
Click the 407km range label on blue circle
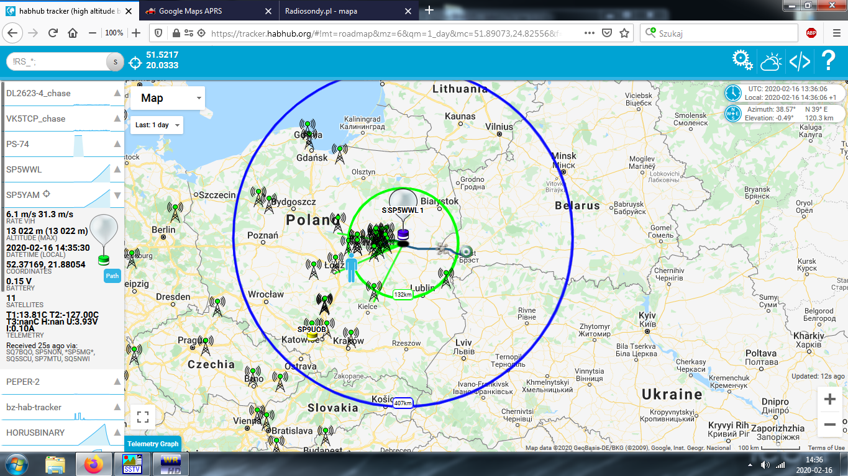point(403,403)
